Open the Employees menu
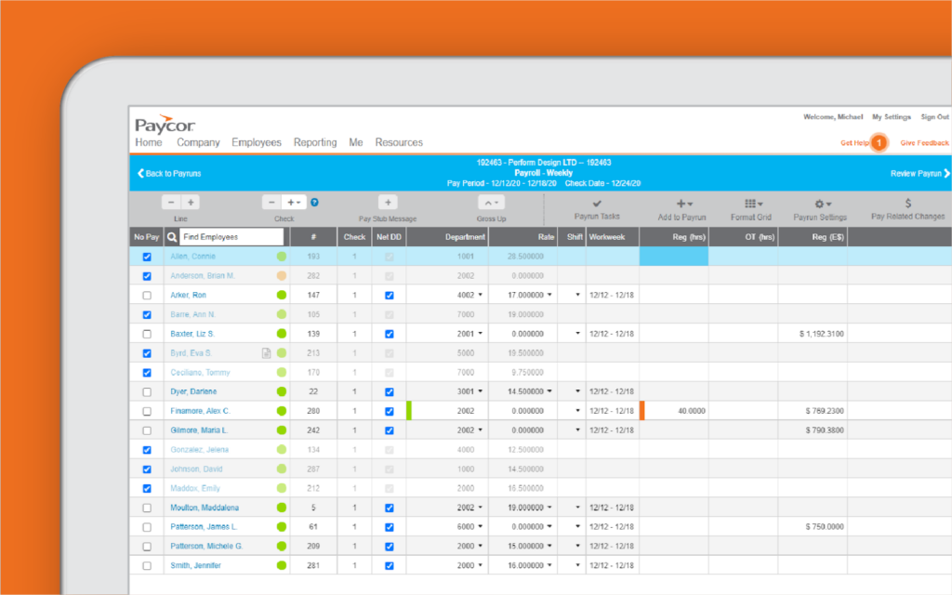 [x=257, y=142]
